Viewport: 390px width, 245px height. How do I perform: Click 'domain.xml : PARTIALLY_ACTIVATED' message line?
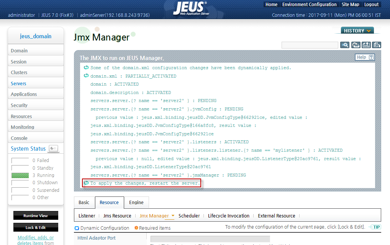pos(133,76)
